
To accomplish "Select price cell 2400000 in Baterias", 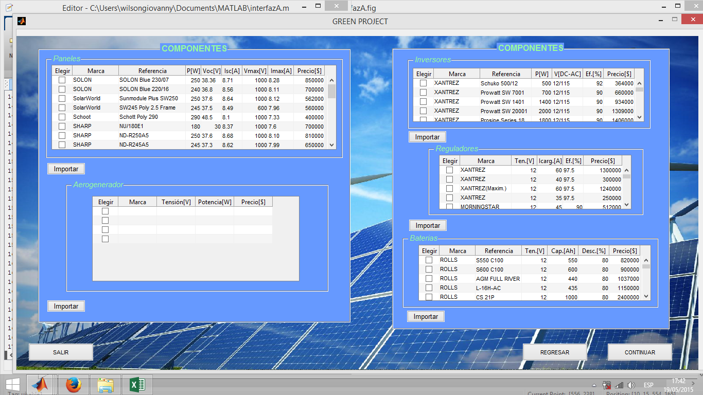I will point(625,297).
